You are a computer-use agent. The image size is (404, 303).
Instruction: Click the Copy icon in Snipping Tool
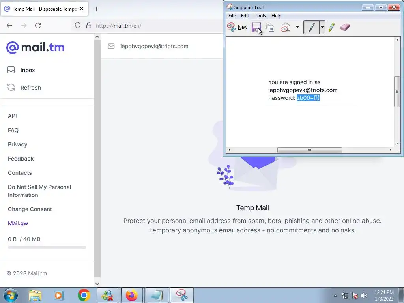(x=270, y=27)
